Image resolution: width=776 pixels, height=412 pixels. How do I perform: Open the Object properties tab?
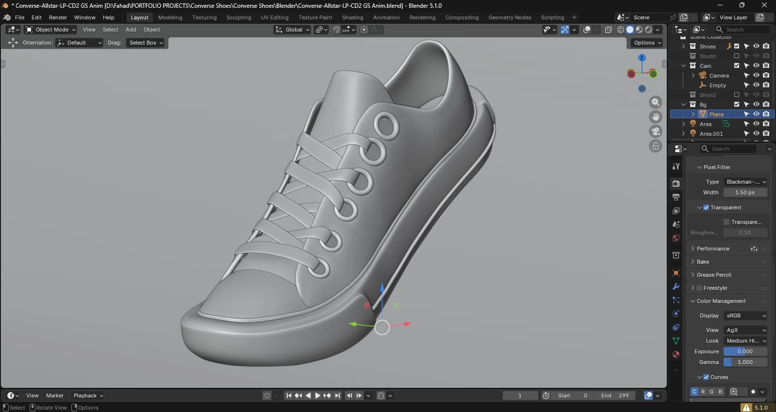point(676,273)
